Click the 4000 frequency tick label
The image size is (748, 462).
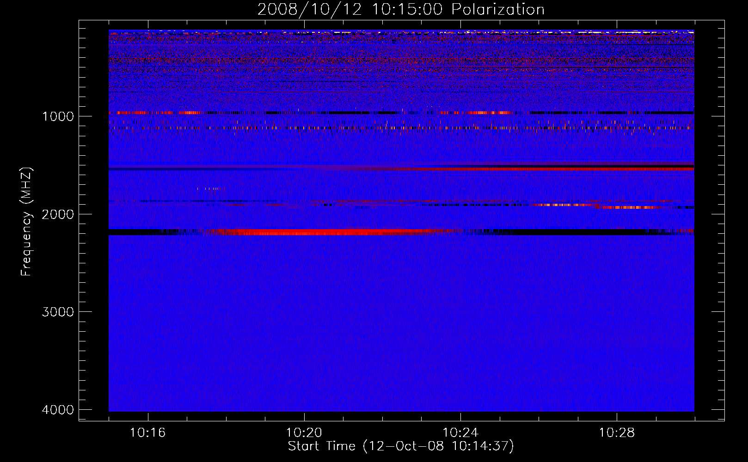(58, 410)
